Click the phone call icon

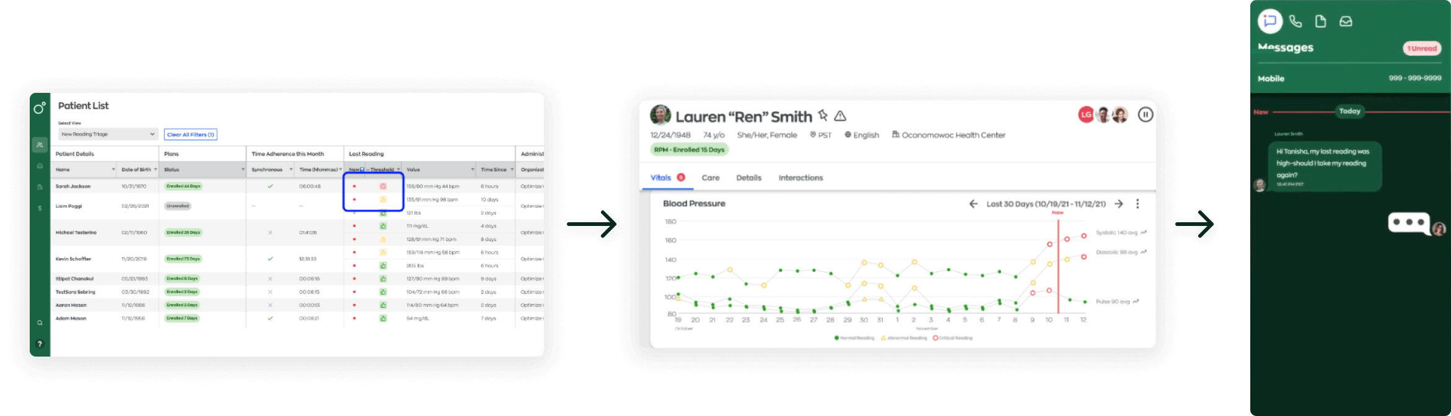pos(1295,22)
